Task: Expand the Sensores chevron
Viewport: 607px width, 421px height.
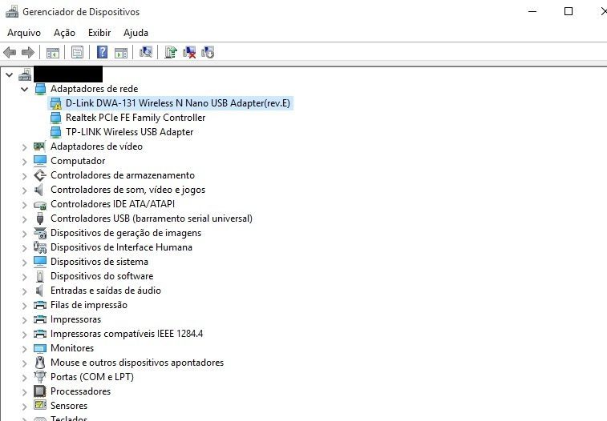Action: click(24, 407)
